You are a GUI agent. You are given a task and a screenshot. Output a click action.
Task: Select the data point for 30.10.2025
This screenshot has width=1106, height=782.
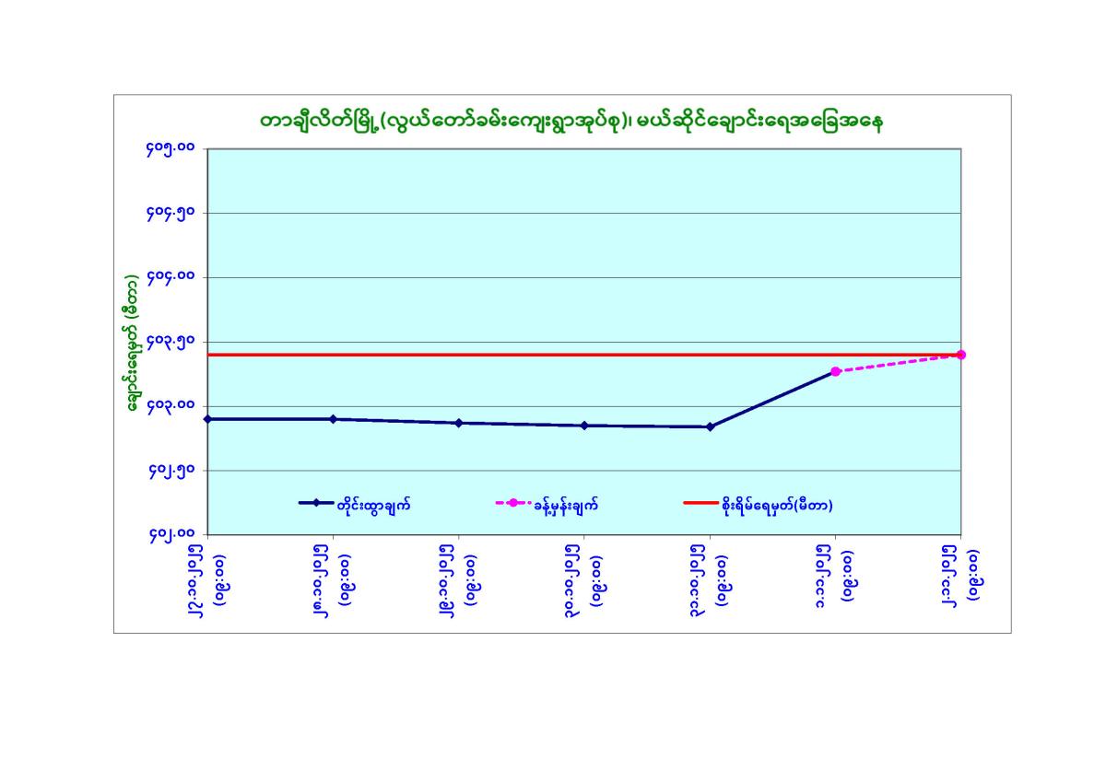click(x=584, y=426)
